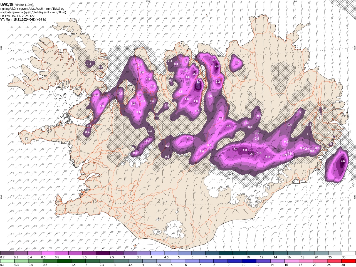The image size is (356, 267).
Task: Click the 1.7 snowfall value on the map
Action: (236, 149)
